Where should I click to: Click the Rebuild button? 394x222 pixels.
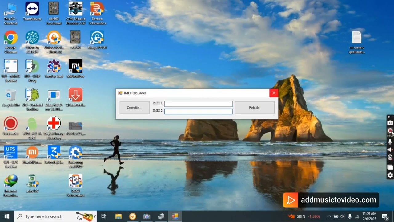[254, 108]
